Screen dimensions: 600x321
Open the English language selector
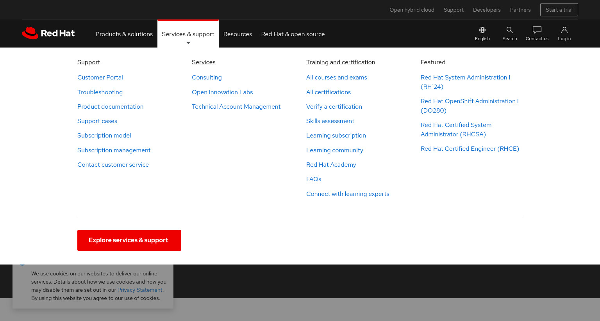pos(482,34)
